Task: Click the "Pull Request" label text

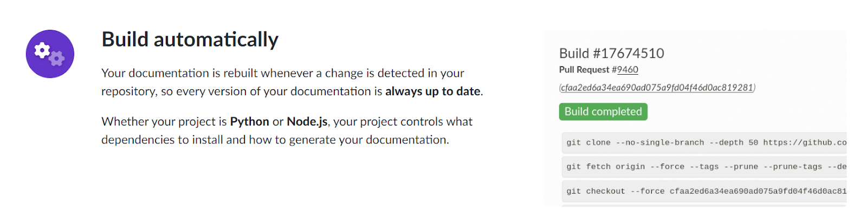Action: pyautogui.click(x=584, y=70)
